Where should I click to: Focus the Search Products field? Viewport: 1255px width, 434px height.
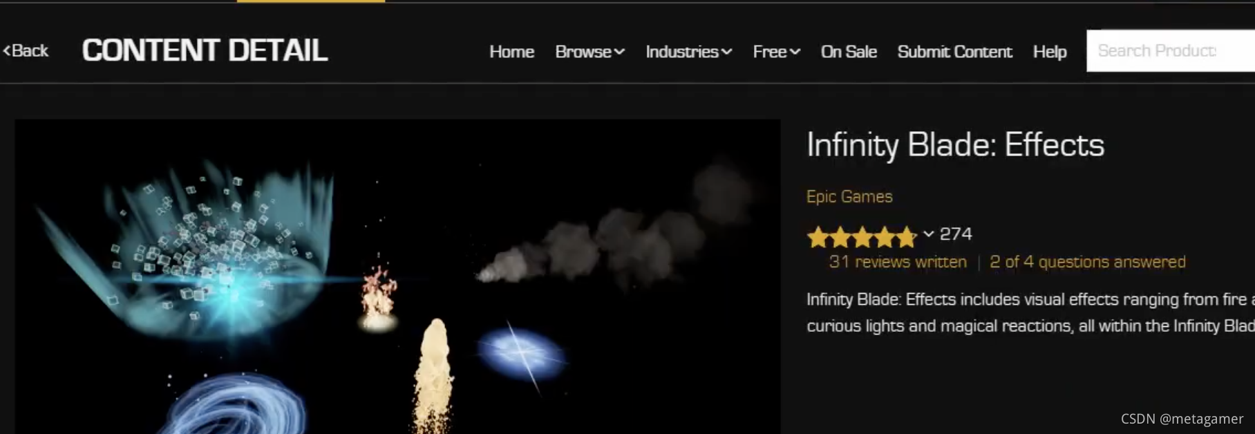pos(1171,50)
